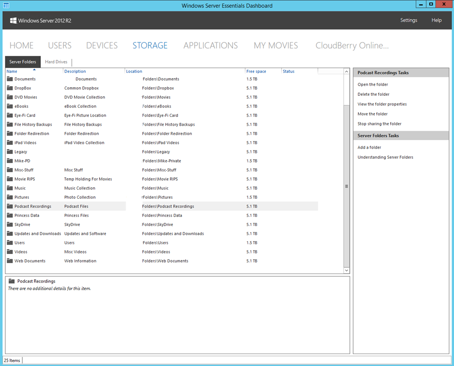The width and height of the screenshot is (454, 366).
Task: Click the SkyDrive folder icon
Action: (10, 224)
